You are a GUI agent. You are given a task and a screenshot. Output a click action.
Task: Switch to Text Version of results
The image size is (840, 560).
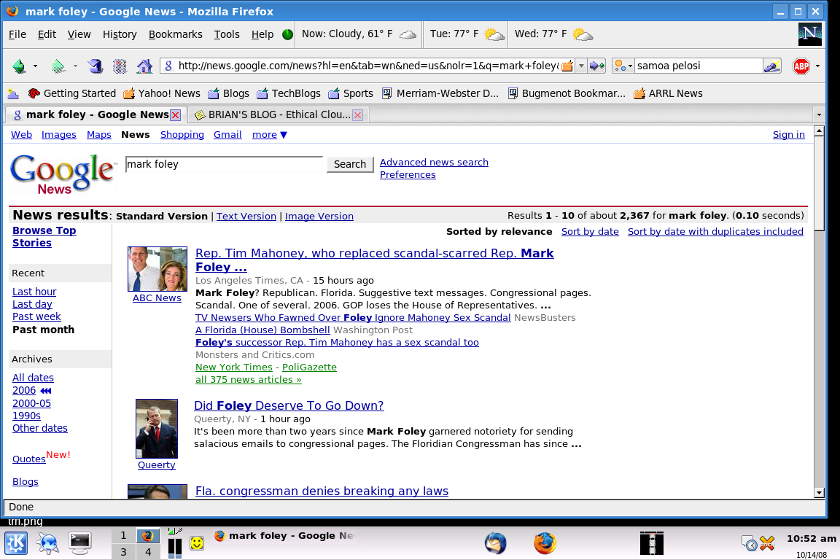click(x=246, y=216)
